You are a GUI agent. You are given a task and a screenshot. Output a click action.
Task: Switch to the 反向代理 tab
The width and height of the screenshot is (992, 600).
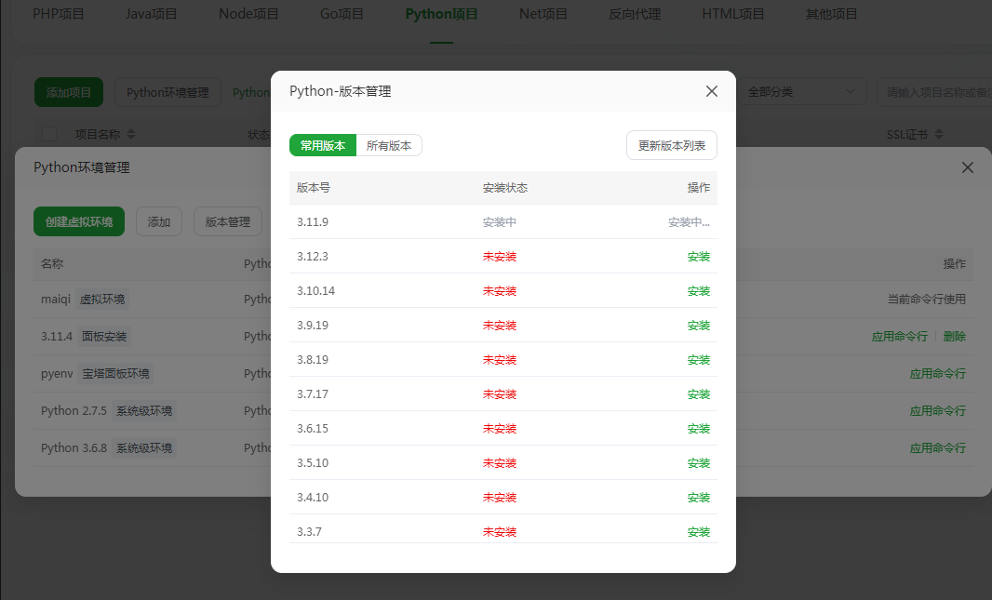coord(635,14)
